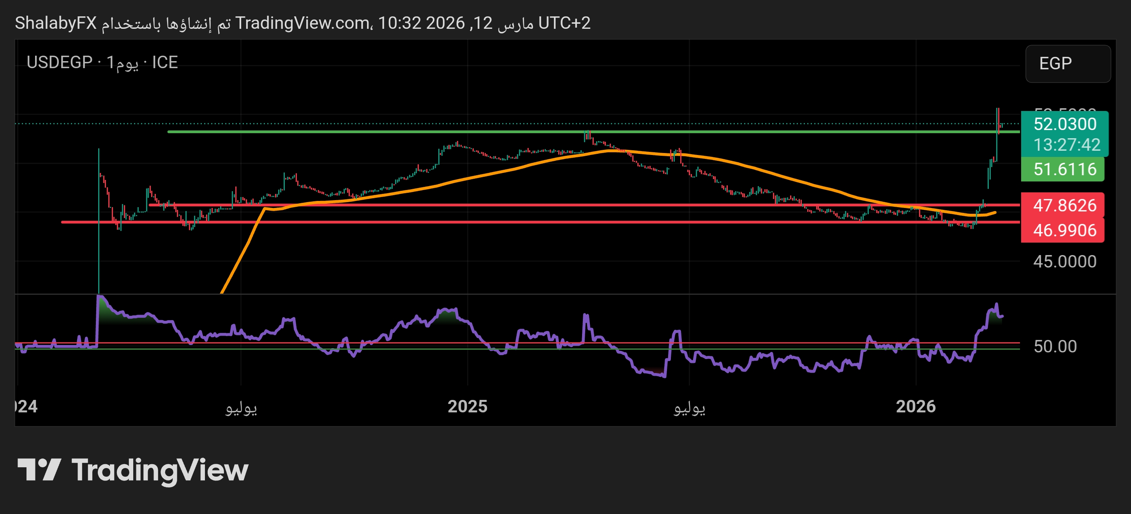Click the TradingView logo icon
Image resolution: width=1131 pixels, height=514 pixels.
pyautogui.click(x=39, y=469)
